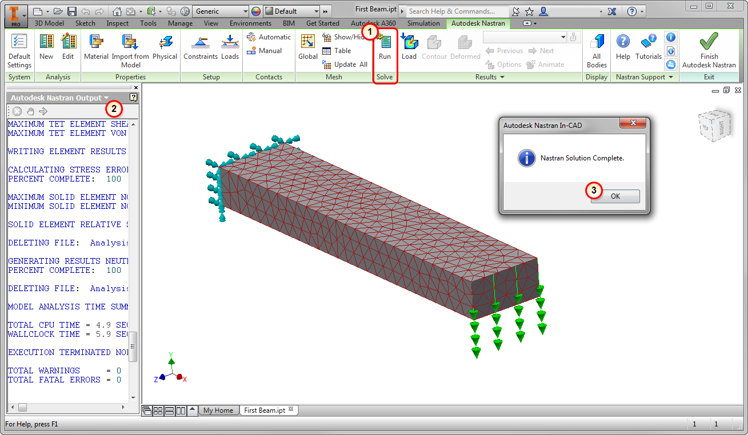Screen dimensions: 748x435
Task: Open the Generic material dropdown
Action: tap(221, 11)
